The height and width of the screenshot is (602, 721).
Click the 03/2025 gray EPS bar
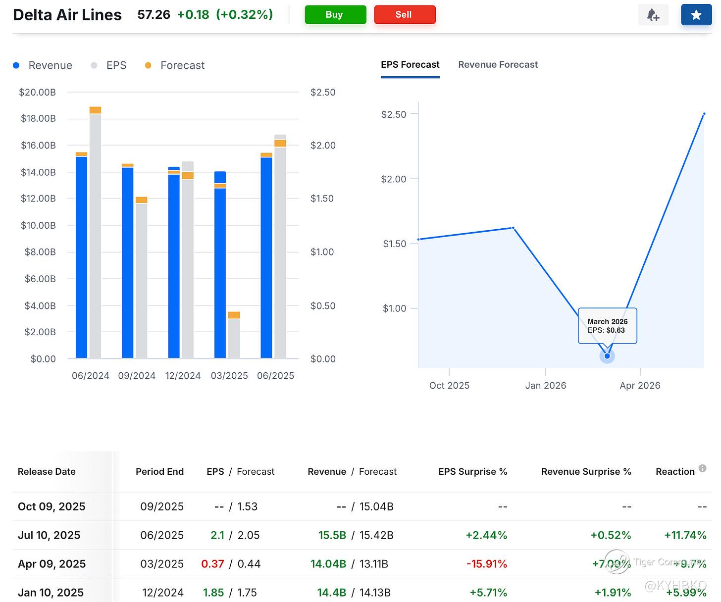[x=234, y=338]
